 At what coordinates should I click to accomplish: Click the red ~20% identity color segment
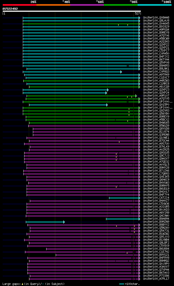coord(19,5)
